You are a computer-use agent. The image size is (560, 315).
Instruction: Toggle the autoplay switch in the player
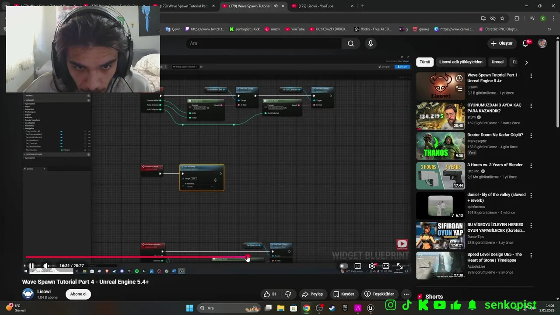344,266
